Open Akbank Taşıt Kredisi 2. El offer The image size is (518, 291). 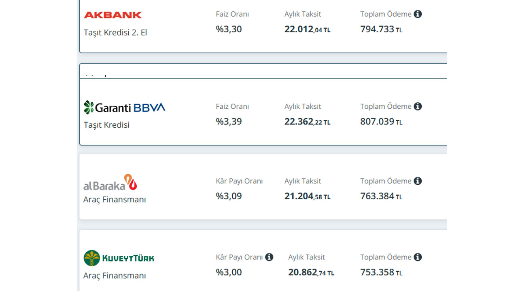coord(115,33)
